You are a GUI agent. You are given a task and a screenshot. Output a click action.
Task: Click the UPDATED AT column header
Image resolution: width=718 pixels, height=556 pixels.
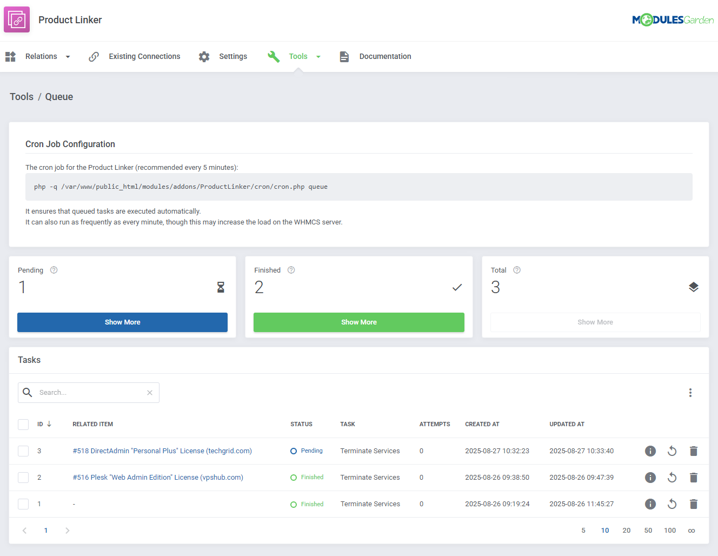(x=567, y=425)
